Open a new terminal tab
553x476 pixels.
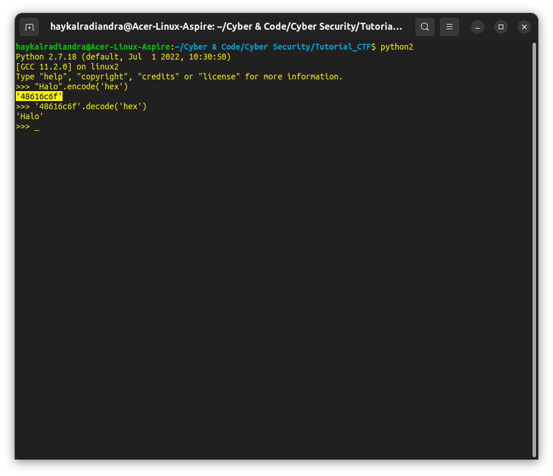click(x=29, y=26)
